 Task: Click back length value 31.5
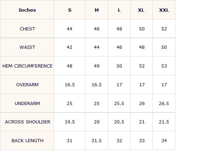(96, 141)
